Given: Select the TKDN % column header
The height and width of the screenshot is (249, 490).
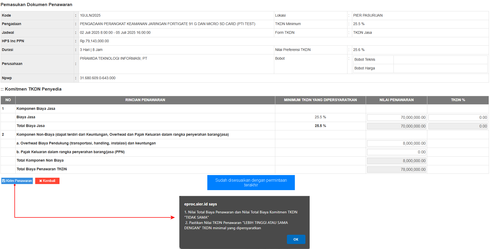Looking at the screenshot, I should 458,100.
